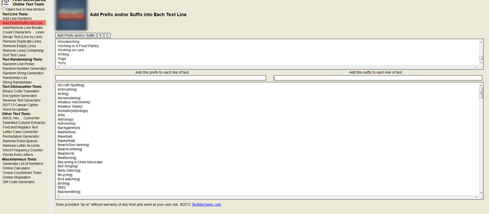
Task: Launch the Online Stopwatch tool
Action: click(x=16, y=177)
